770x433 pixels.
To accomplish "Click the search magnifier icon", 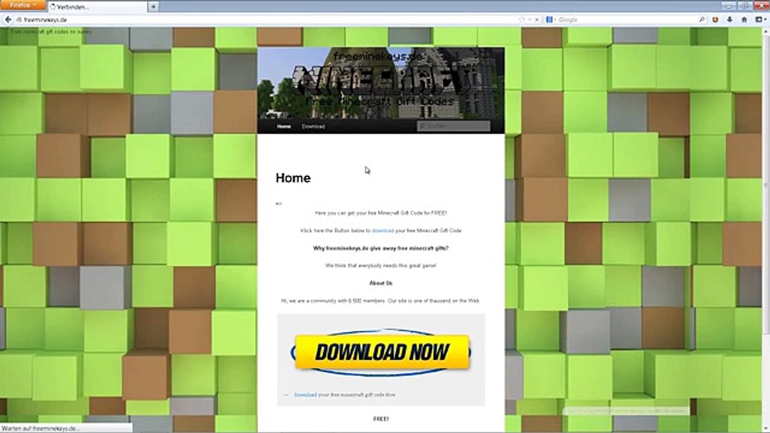I will tap(702, 20).
